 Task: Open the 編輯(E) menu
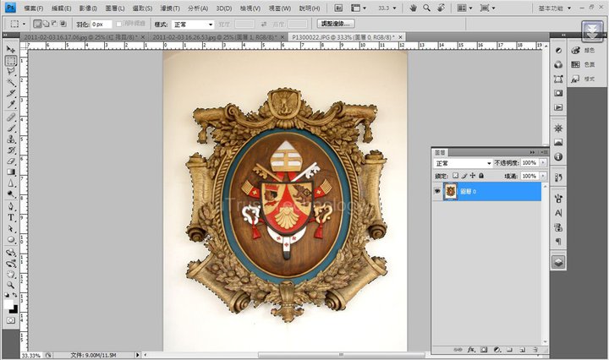[62, 8]
